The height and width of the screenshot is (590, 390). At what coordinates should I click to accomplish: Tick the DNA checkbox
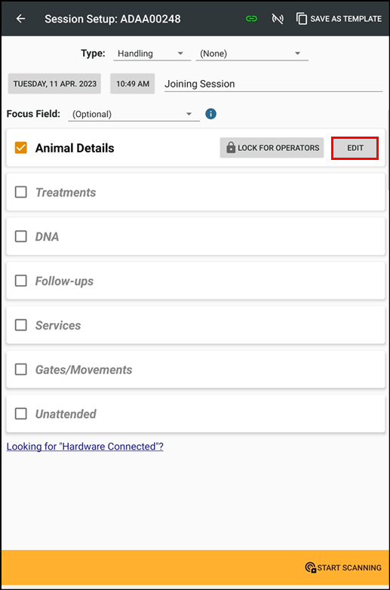click(x=20, y=236)
